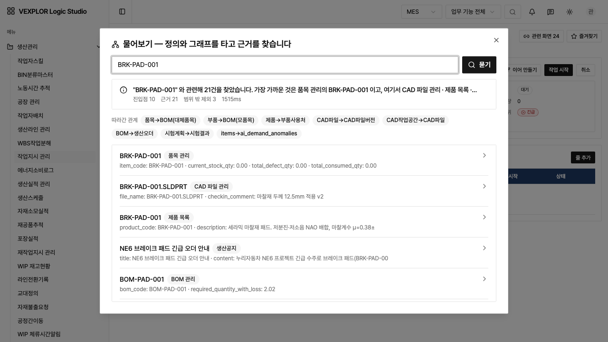608x342 pixels.
Task: Toggle the light/dark theme sun icon
Action: [570, 12]
